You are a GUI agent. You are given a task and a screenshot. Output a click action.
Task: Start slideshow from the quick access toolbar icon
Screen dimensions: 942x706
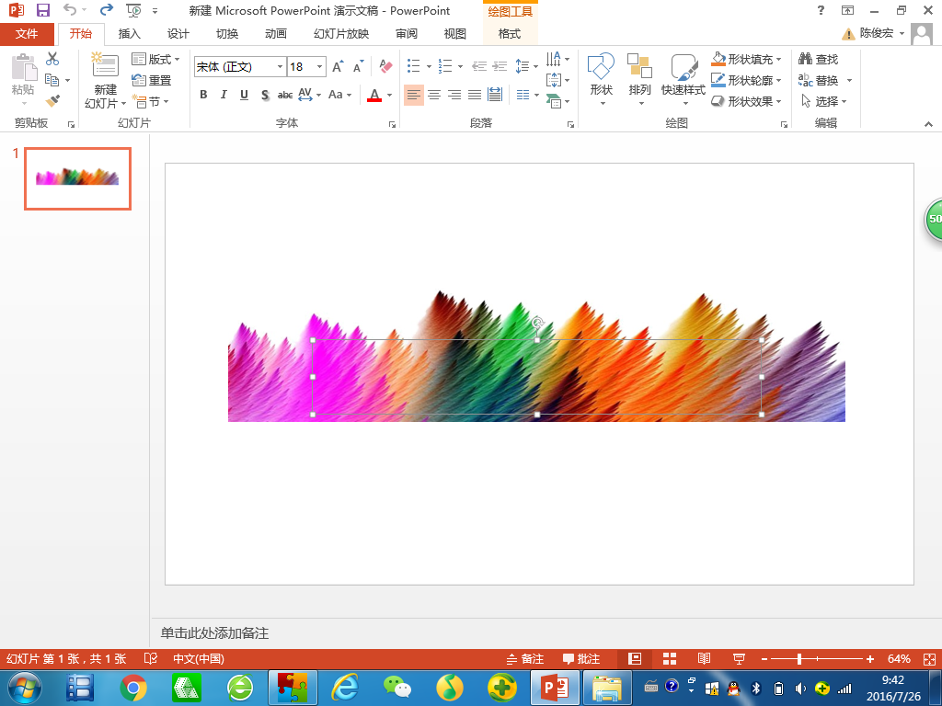pos(133,10)
